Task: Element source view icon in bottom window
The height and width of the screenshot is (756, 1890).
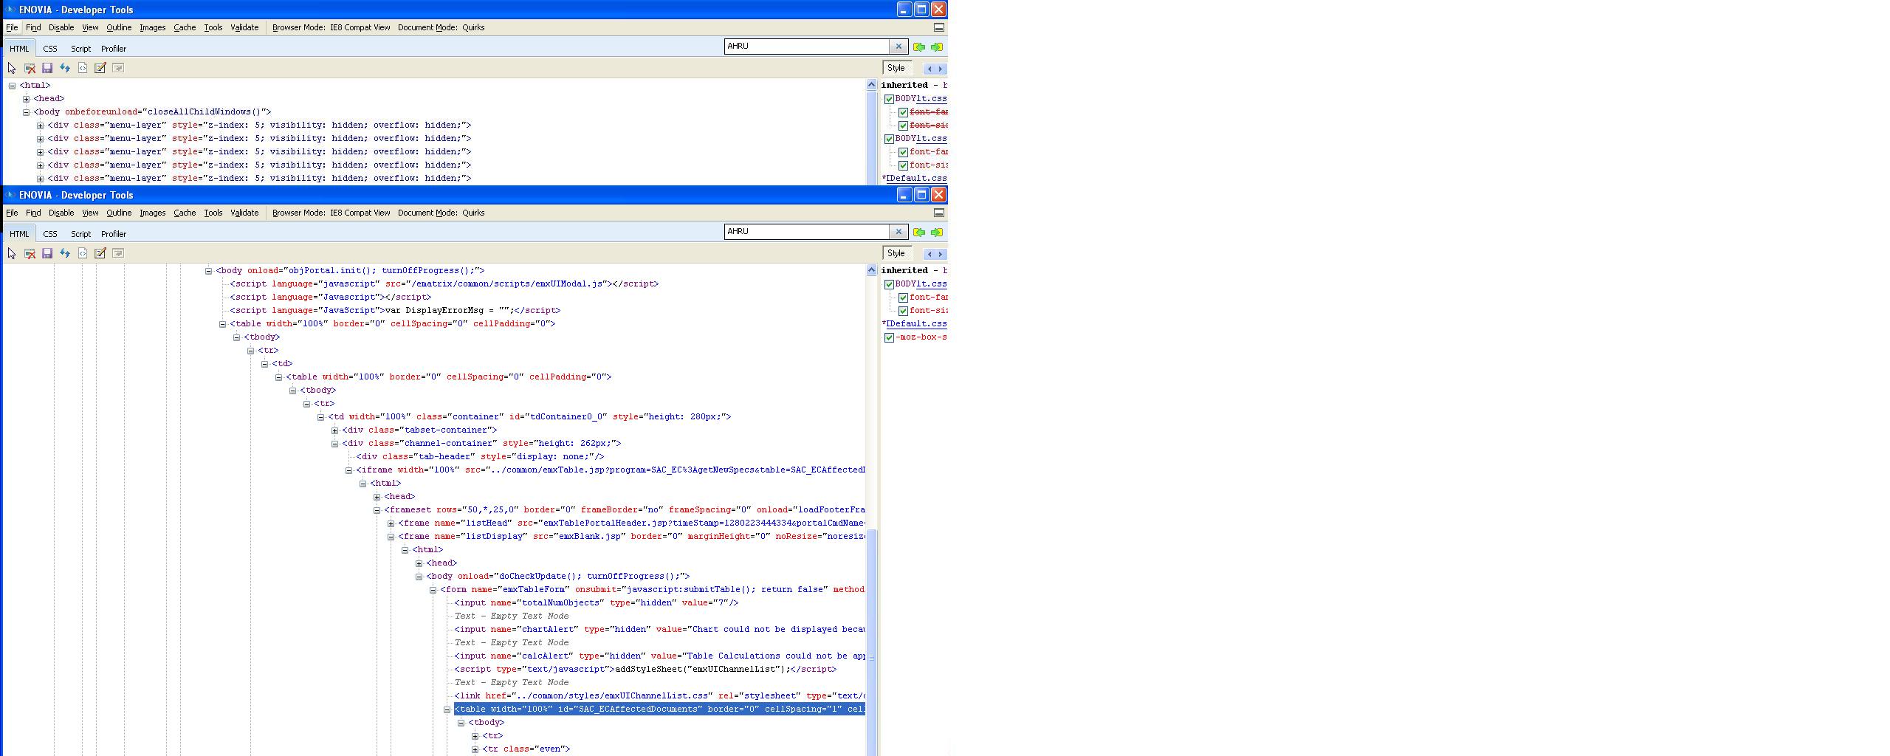Action: click(x=83, y=253)
